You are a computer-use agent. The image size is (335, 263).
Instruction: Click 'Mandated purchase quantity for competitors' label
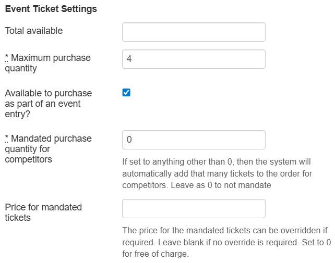(x=49, y=149)
